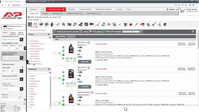Reload the browser page
Image resolution: width=199 pixels, height=112 pixels.
(9, 5)
